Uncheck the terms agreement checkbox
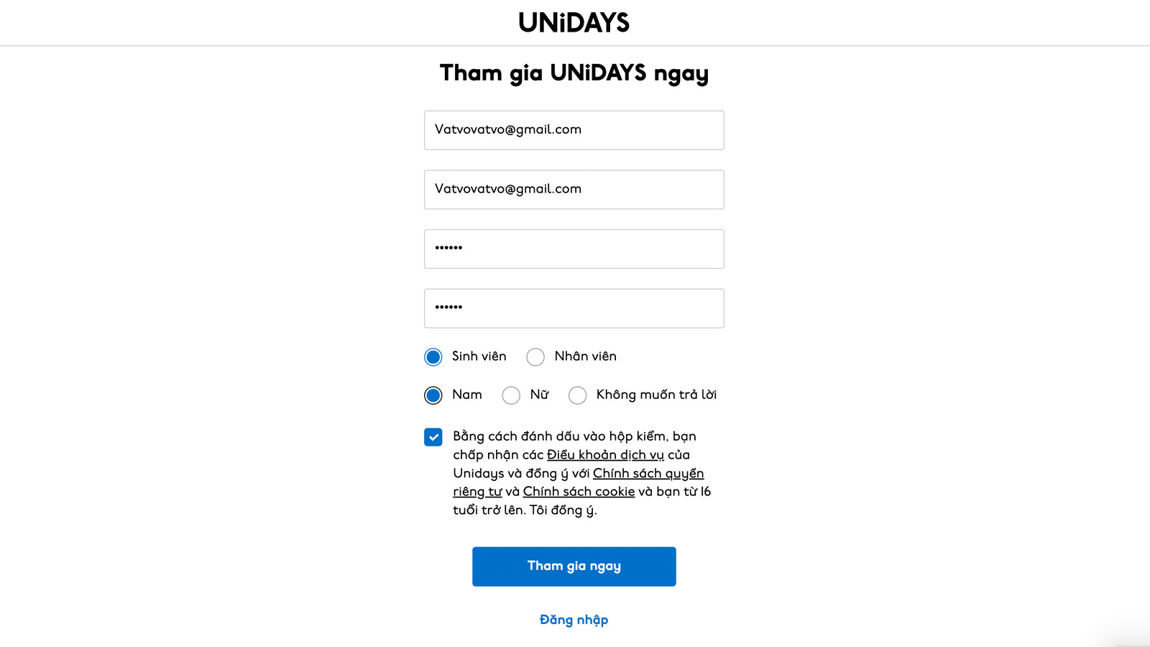The width and height of the screenshot is (1150, 647). [x=433, y=437]
